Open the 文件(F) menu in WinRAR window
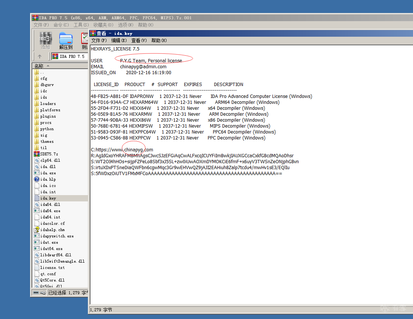This screenshot has height=319, width=413. point(41,25)
